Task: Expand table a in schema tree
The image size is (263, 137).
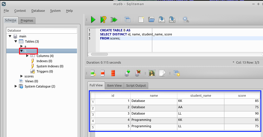Action: pos(21,46)
